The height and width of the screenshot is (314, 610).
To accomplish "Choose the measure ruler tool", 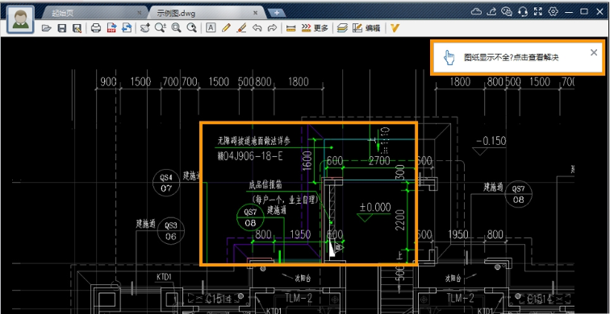I will point(291,28).
